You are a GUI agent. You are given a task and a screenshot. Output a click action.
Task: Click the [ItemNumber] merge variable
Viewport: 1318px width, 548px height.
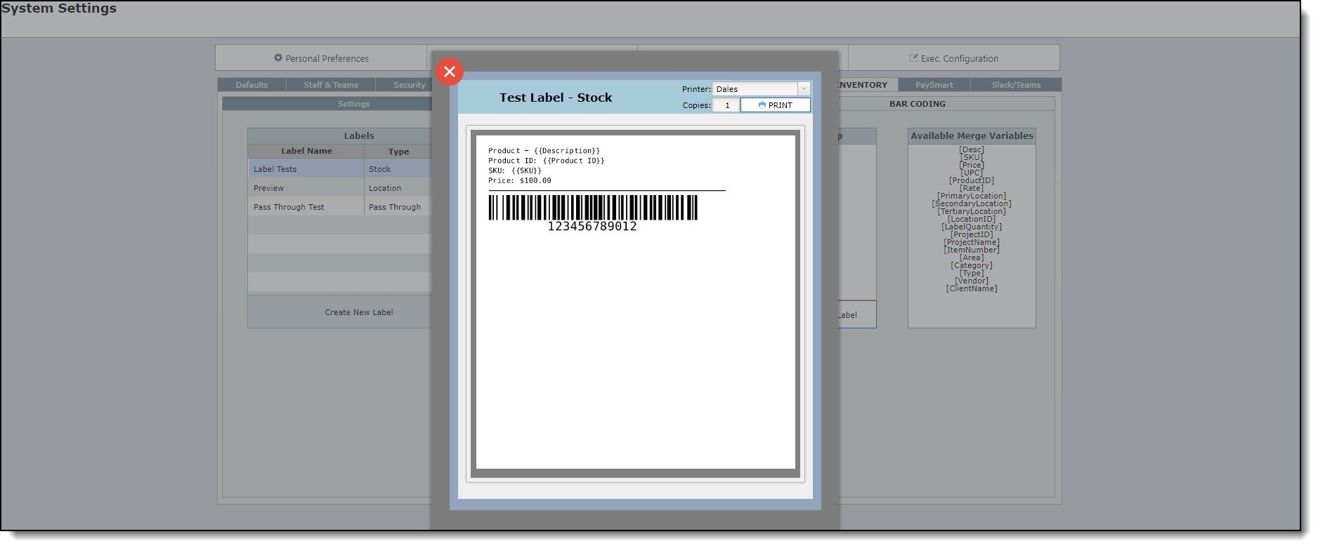[x=972, y=250]
